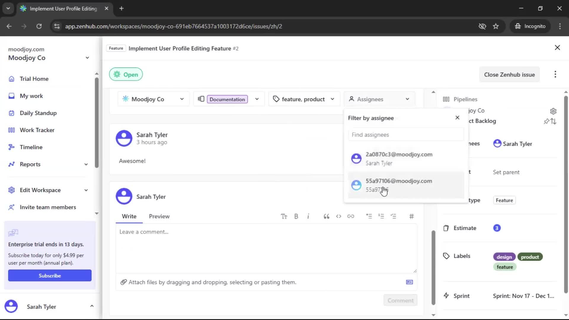Image resolution: width=569 pixels, height=320 pixels.
Task: Insert a blockquote in the comment
Action: 326,216
